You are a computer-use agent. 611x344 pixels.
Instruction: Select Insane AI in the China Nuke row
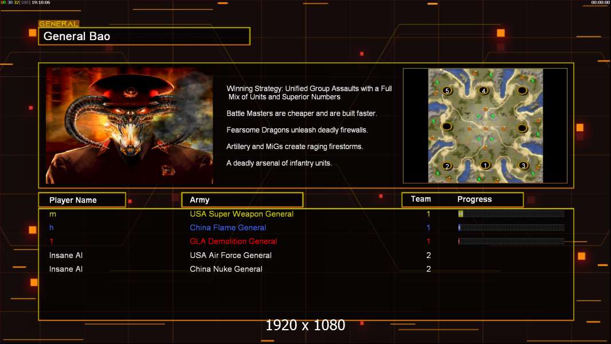click(66, 269)
